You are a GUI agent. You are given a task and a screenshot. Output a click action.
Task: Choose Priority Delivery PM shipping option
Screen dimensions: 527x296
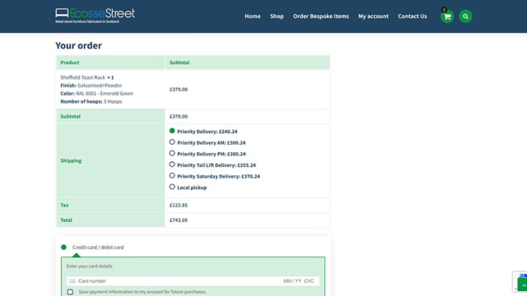pos(172,154)
